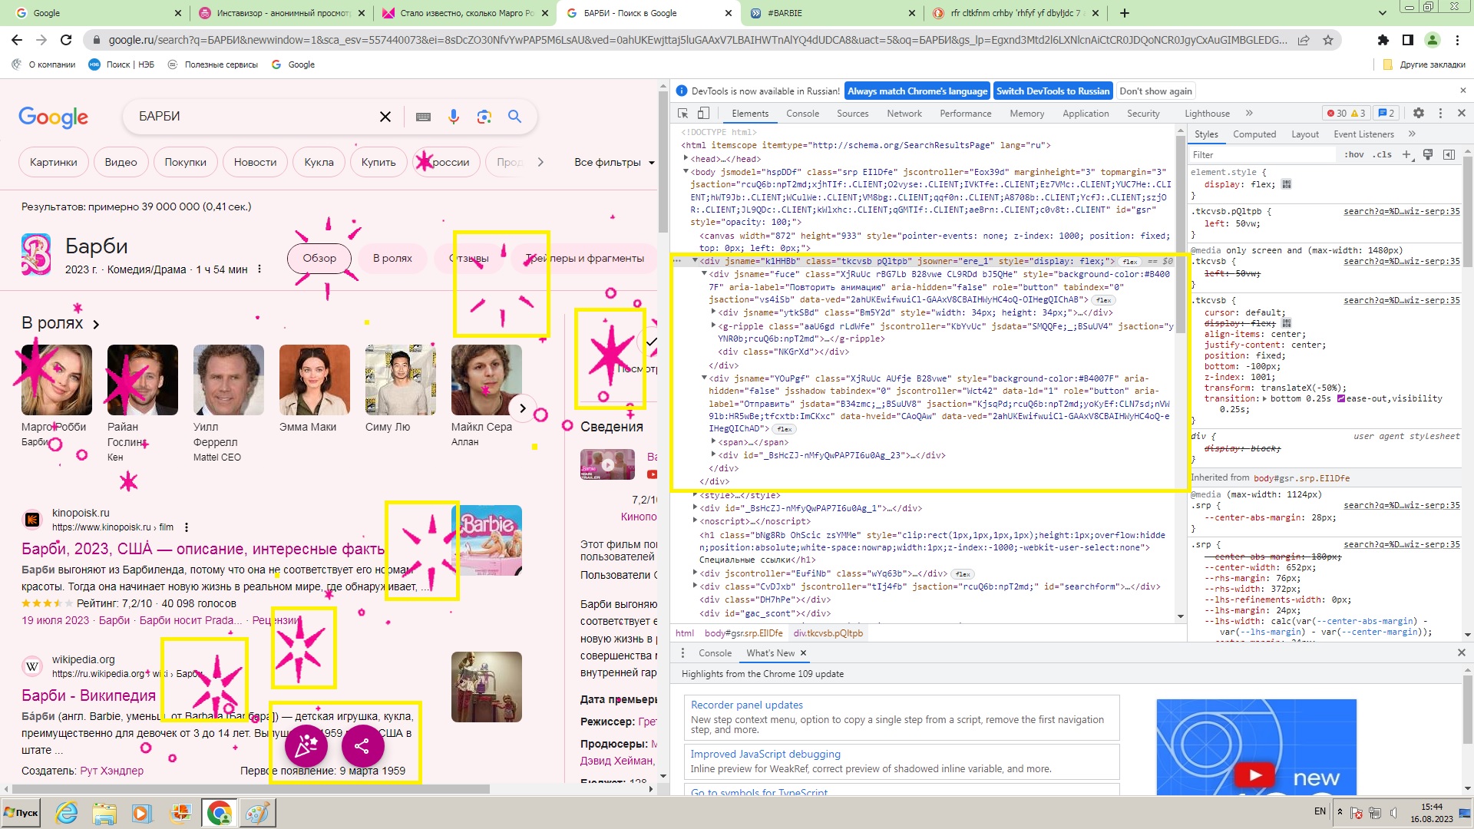Click the round pink share button
Image resolution: width=1474 pixels, height=829 pixels.
click(362, 745)
